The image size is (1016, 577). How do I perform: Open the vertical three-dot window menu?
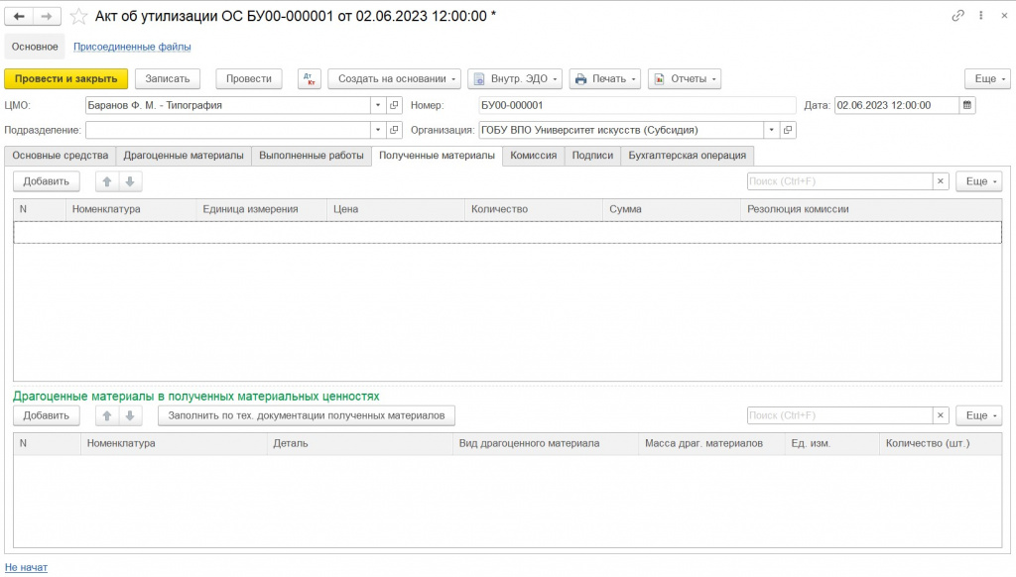tap(981, 16)
